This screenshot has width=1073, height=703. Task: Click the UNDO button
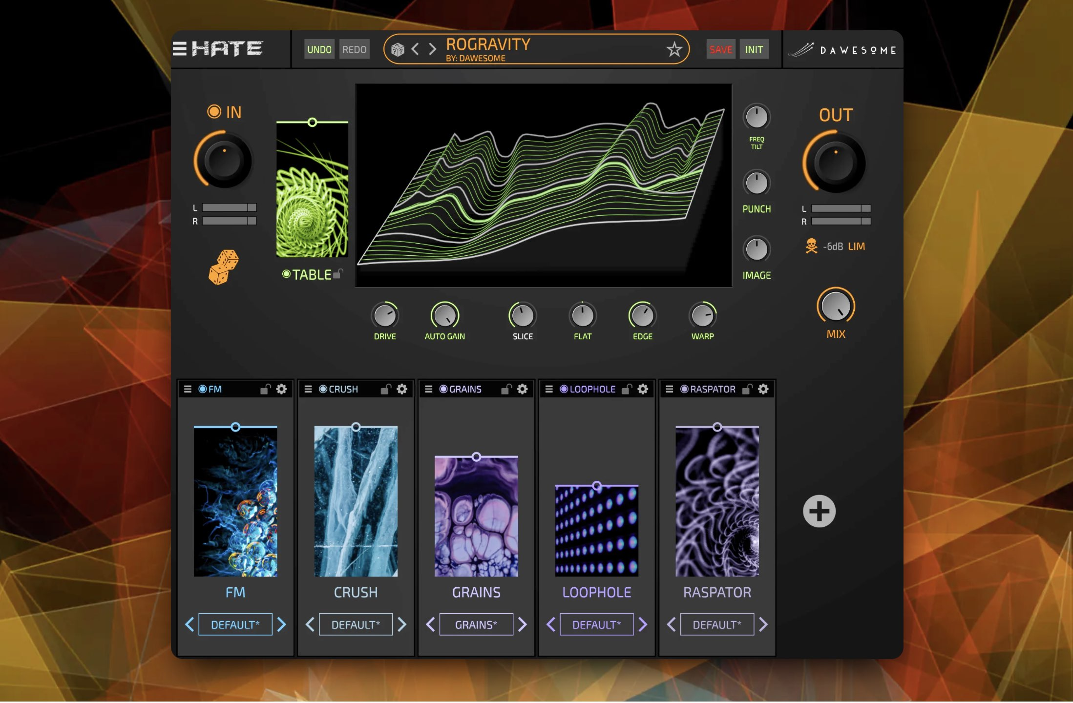(319, 49)
